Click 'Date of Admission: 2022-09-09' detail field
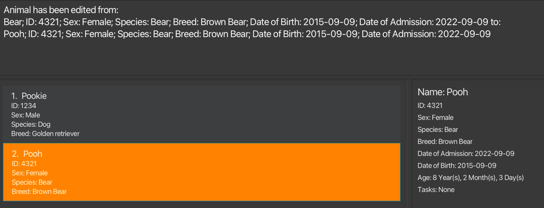 (466, 153)
